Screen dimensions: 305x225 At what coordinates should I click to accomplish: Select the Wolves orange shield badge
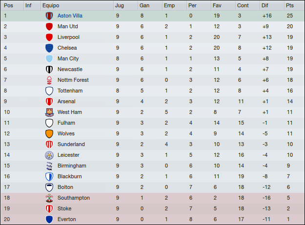(49, 133)
